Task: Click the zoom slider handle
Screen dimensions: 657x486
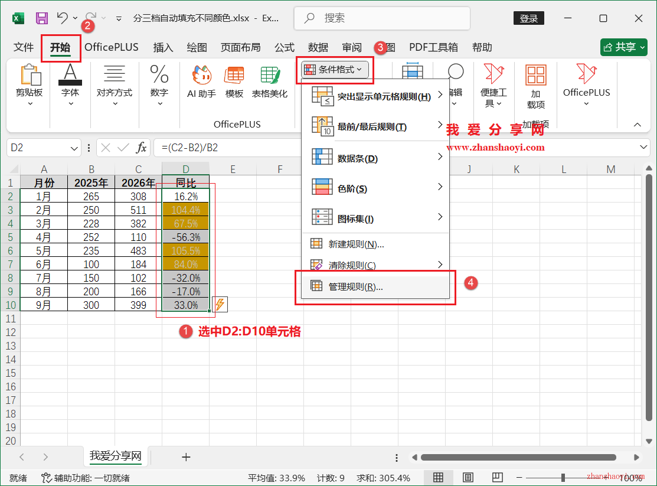Action: pyautogui.click(x=563, y=478)
